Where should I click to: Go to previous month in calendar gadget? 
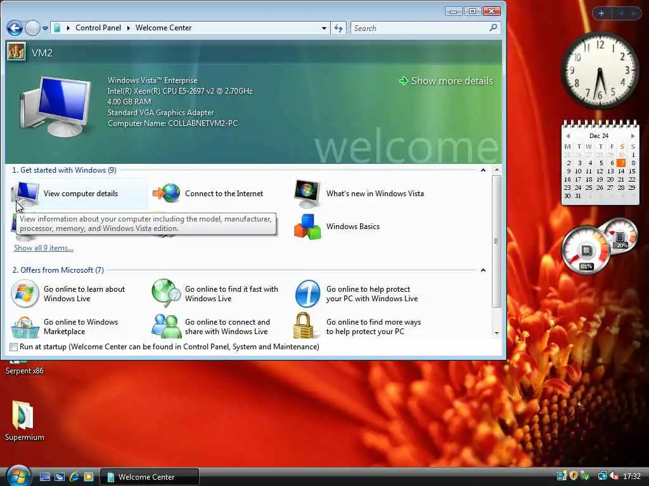[x=569, y=136]
